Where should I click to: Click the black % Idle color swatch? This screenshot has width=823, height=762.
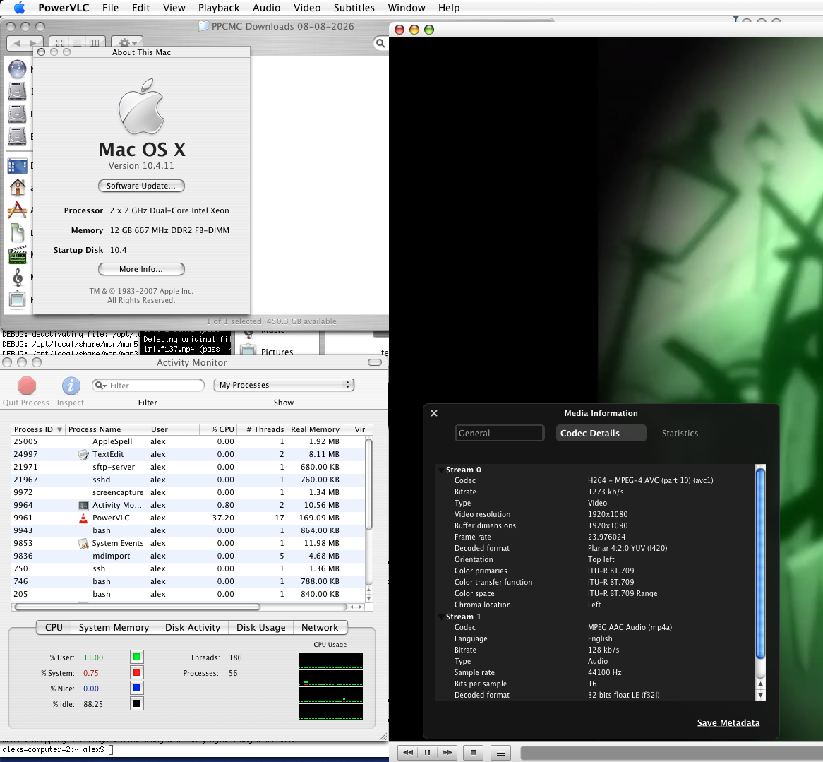137,703
